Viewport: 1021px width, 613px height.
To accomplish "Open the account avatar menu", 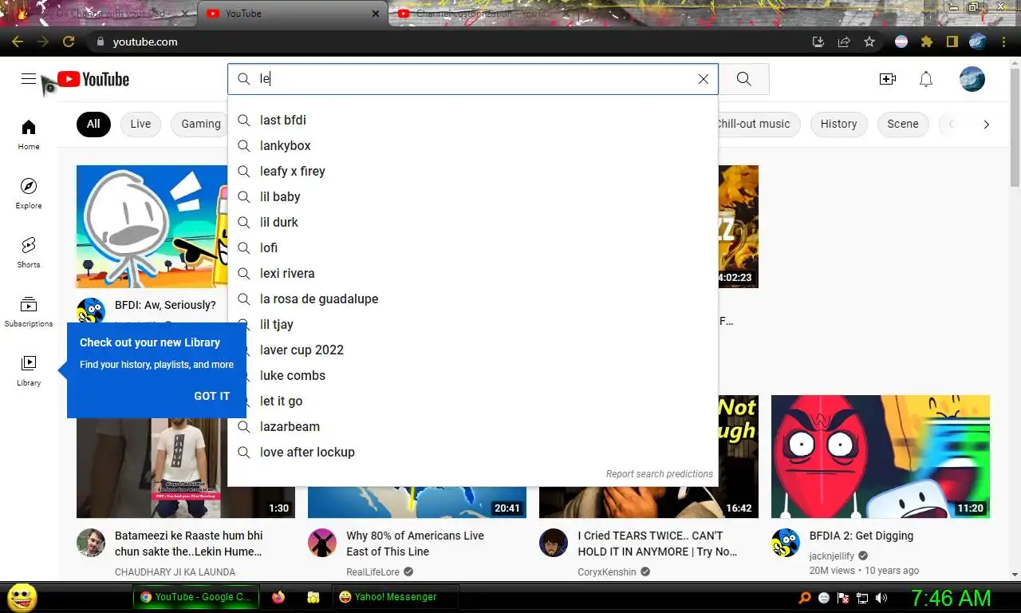I will [972, 79].
